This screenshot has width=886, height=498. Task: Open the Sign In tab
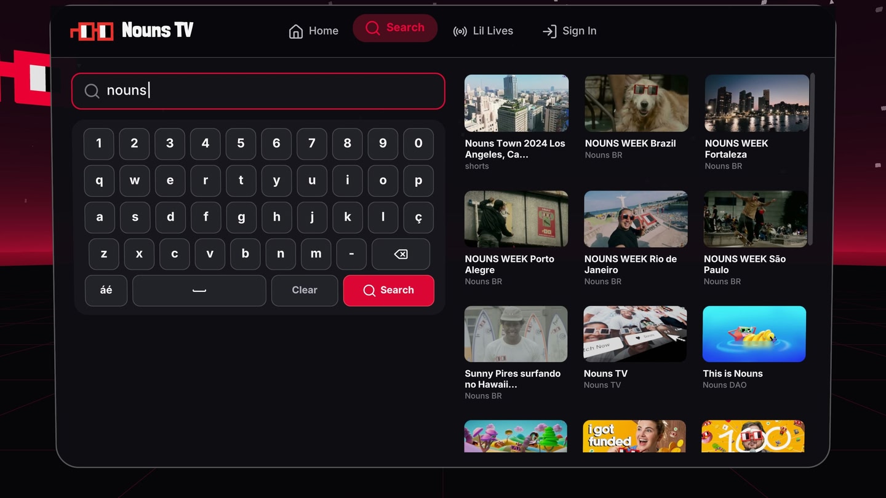(x=569, y=31)
